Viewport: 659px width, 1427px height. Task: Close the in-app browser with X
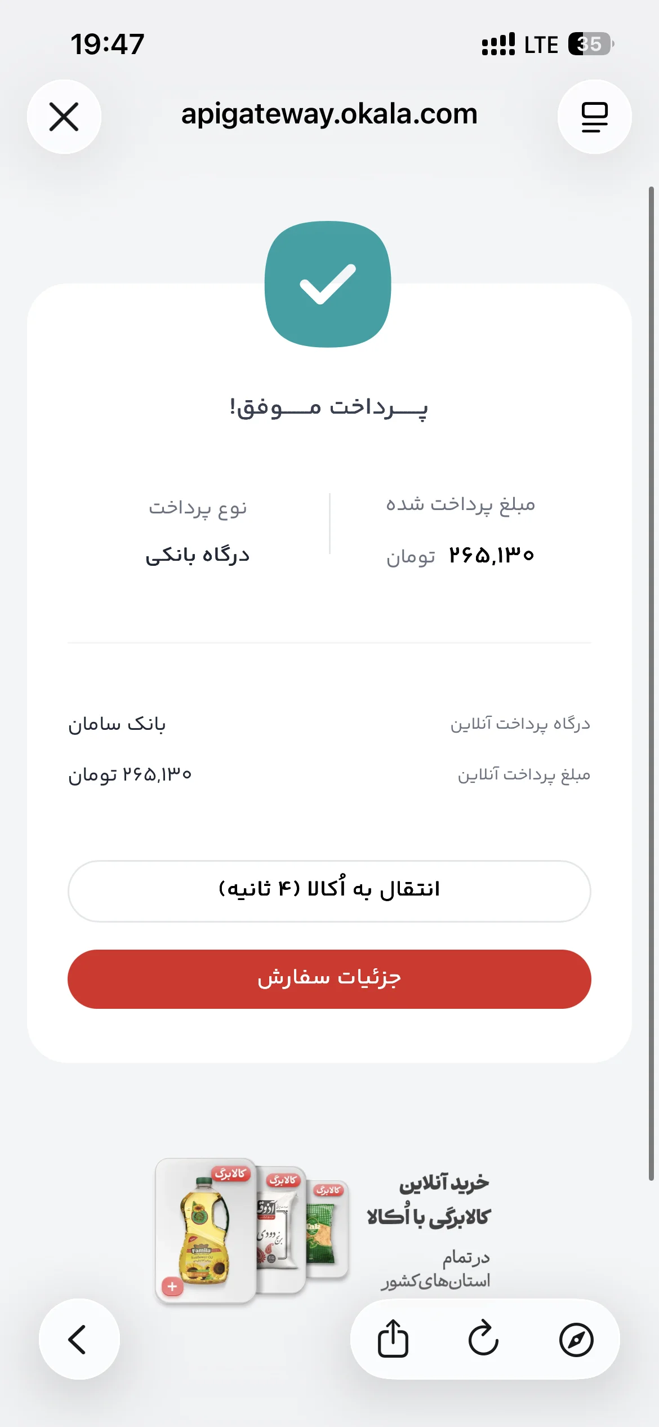[x=64, y=117]
